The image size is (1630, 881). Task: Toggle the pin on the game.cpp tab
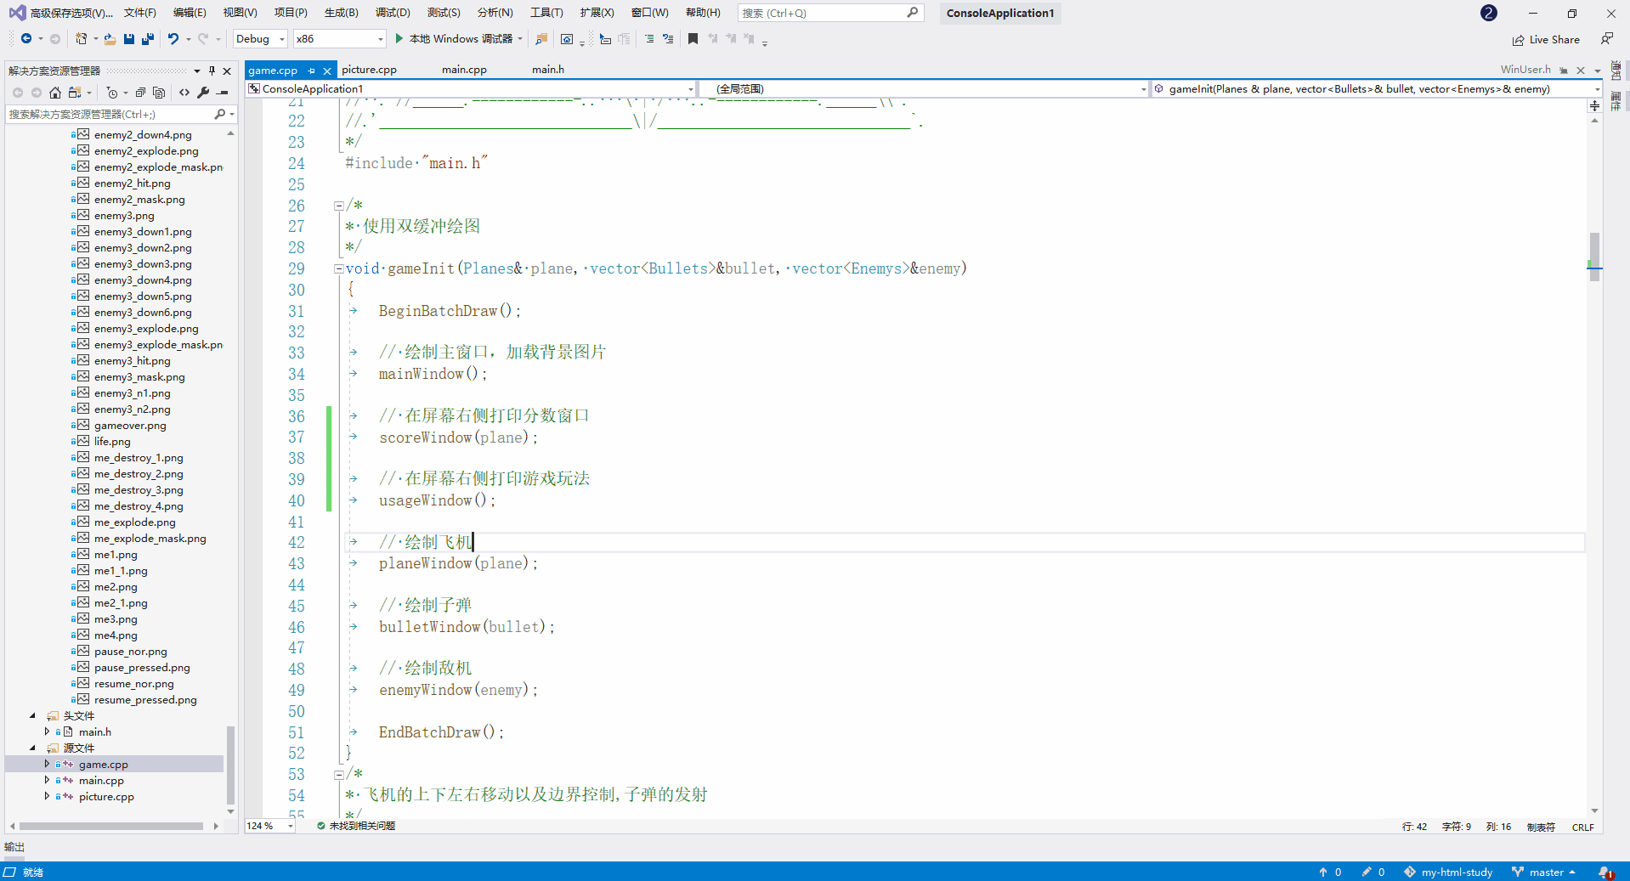pyautogui.click(x=312, y=71)
